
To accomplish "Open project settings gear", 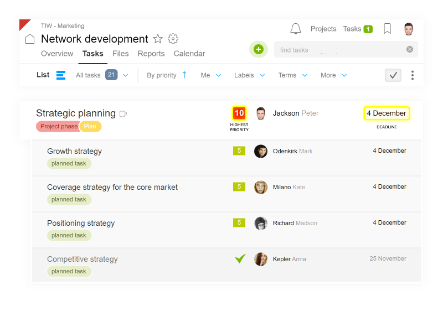I will [x=173, y=39].
